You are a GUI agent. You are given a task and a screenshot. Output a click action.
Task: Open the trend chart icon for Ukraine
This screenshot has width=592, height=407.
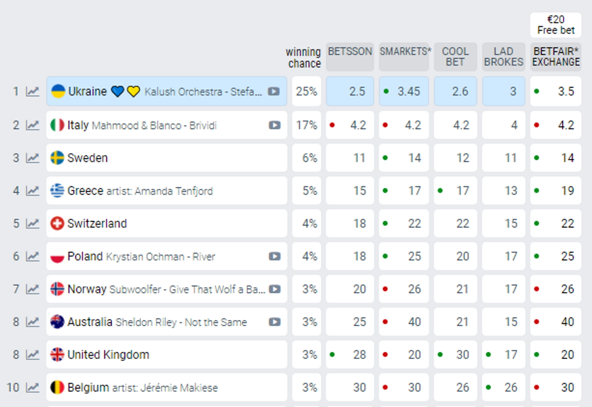pos(32,92)
